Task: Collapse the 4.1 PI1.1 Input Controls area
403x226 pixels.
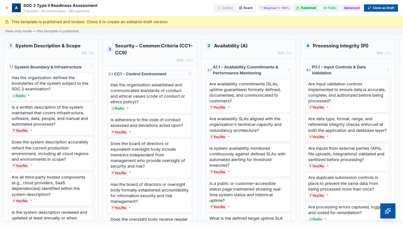Action: [x=348, y=70]
